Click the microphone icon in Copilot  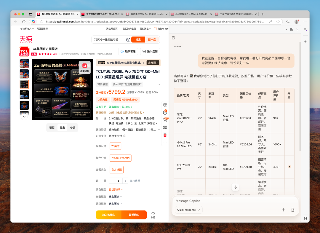[x=292, y=210]
